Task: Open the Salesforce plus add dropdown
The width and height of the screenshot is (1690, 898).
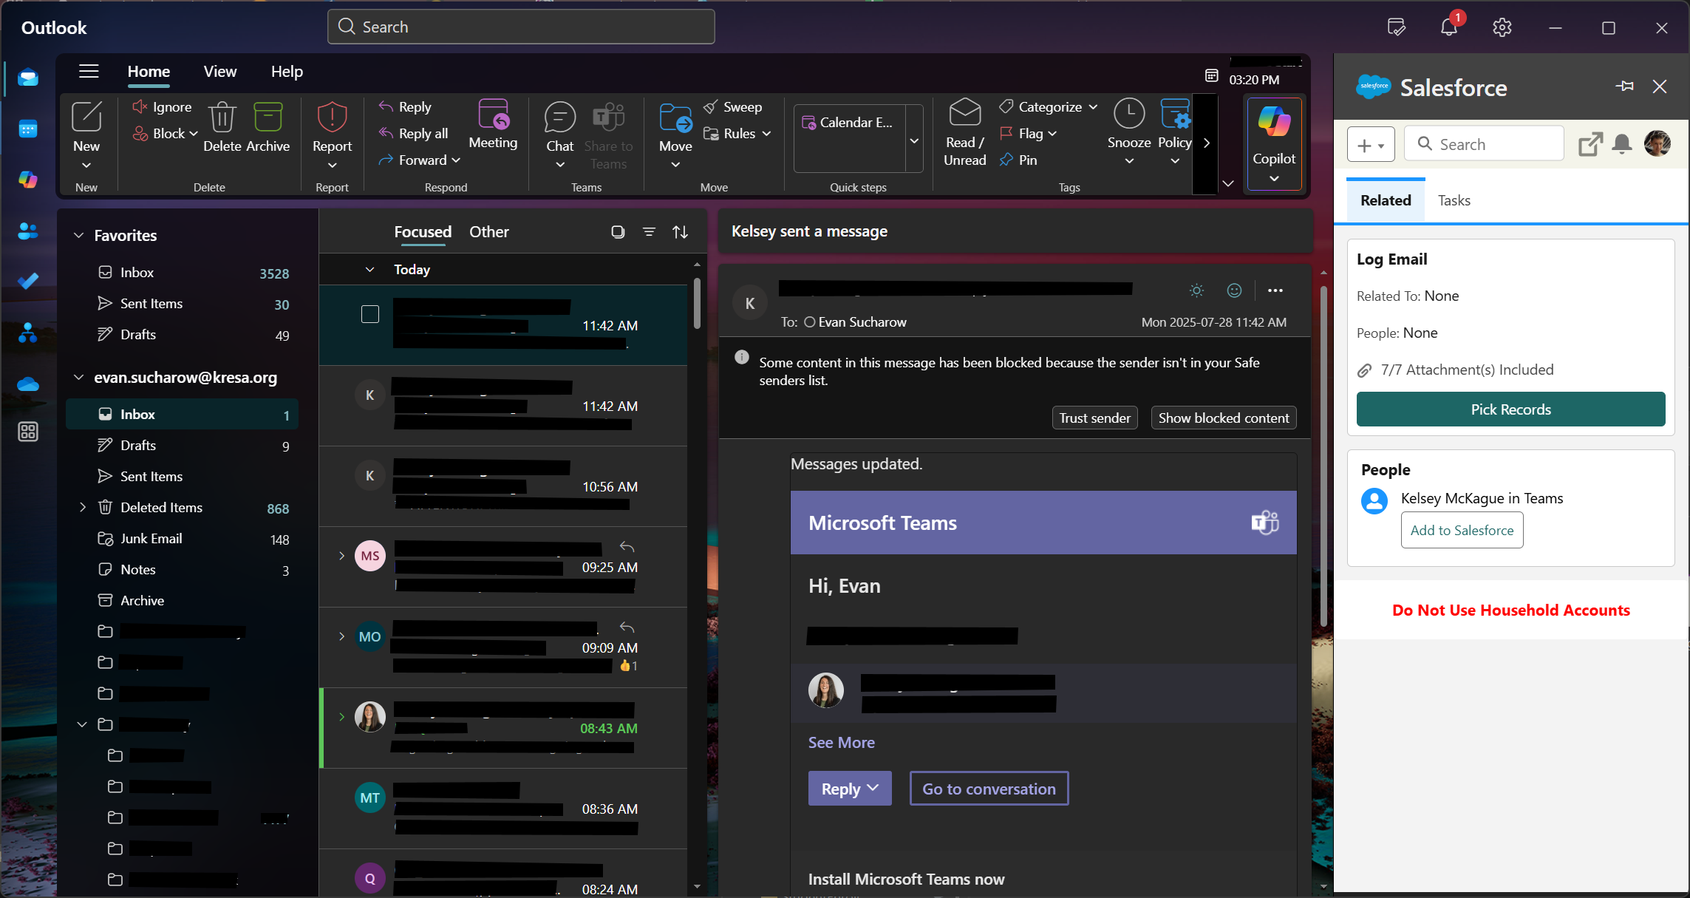Action: tap(1371, 144)
